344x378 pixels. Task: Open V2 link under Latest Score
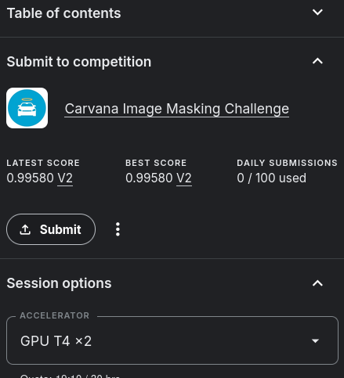pyautogui.click(x=65, y=178)
